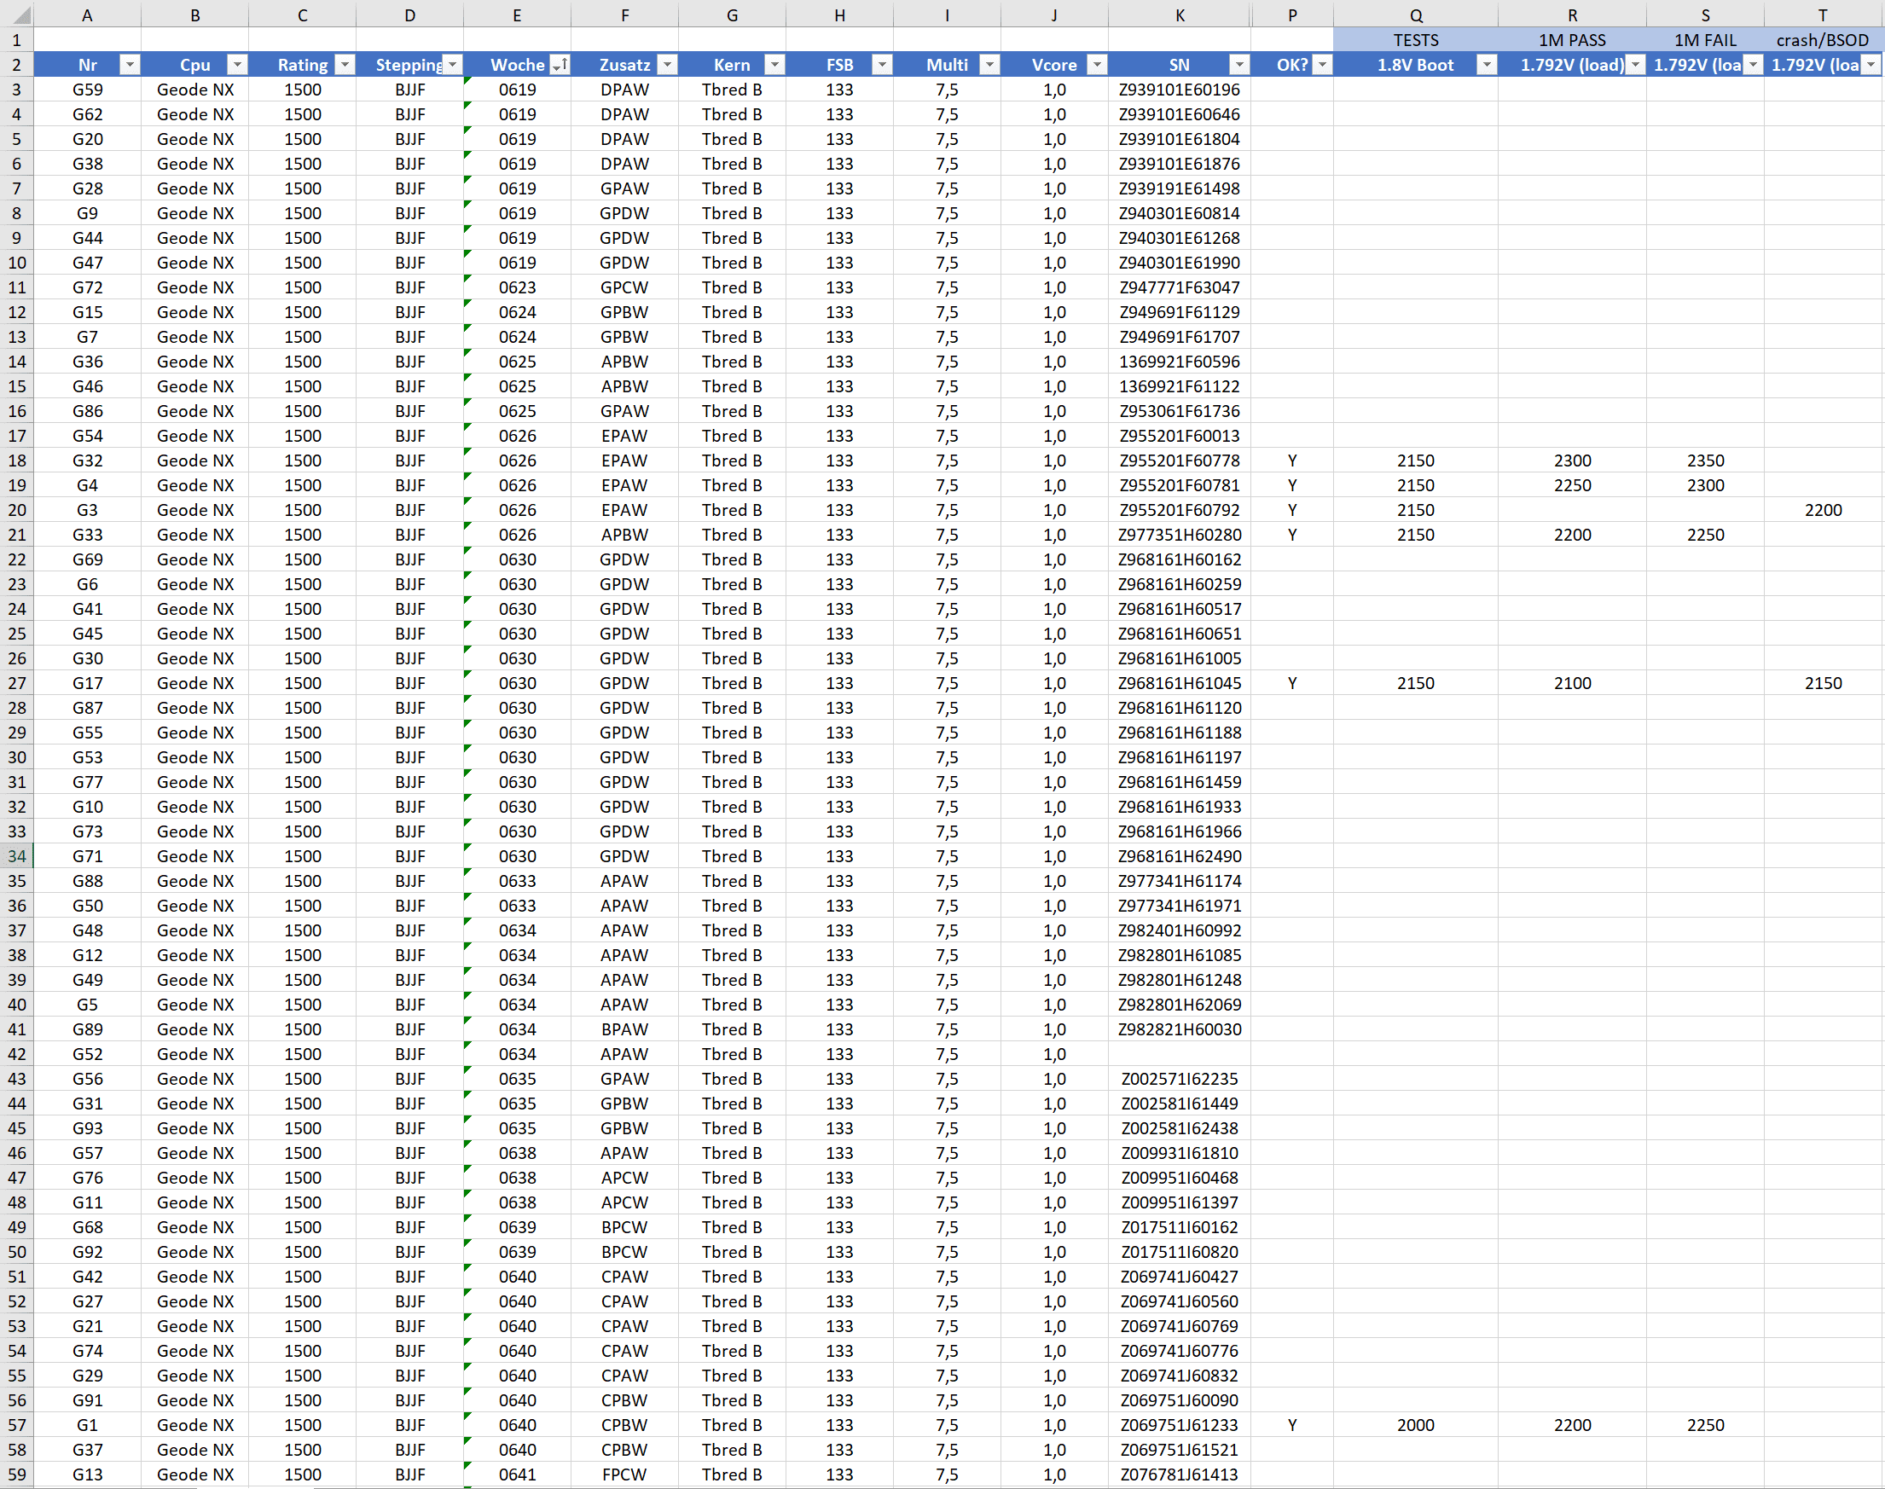Click the 1M FAIL header cell
The width and height of the screenshot is (1885, 1489).
point(1705,40)
